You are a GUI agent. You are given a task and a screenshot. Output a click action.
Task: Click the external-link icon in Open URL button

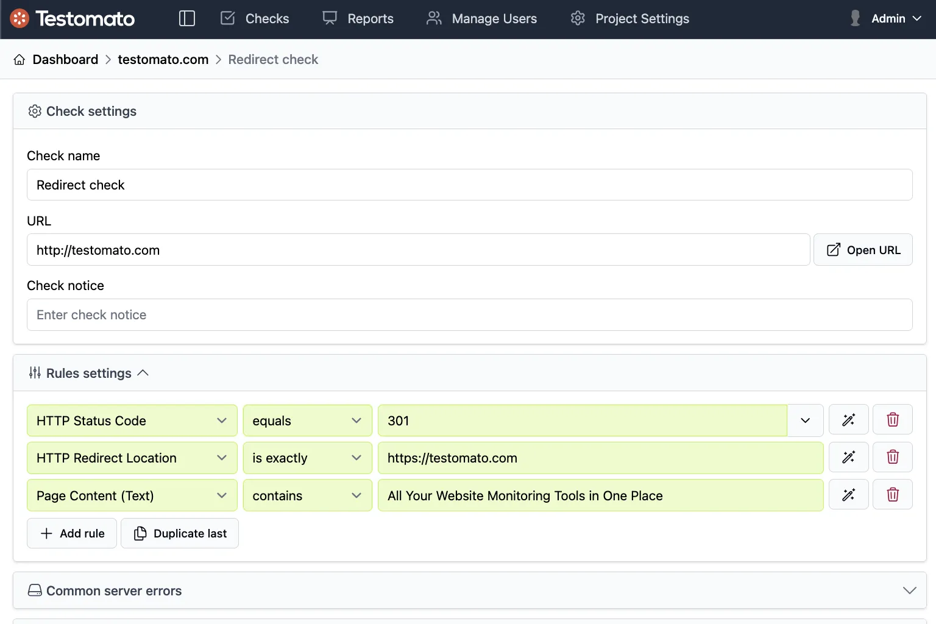(833, 249)
